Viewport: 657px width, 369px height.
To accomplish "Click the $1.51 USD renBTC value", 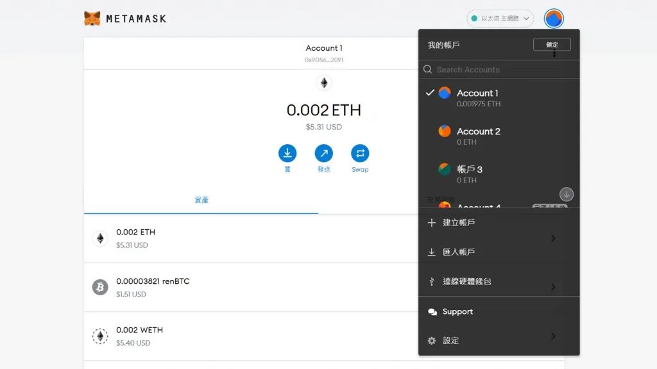I will pos(131,294).
